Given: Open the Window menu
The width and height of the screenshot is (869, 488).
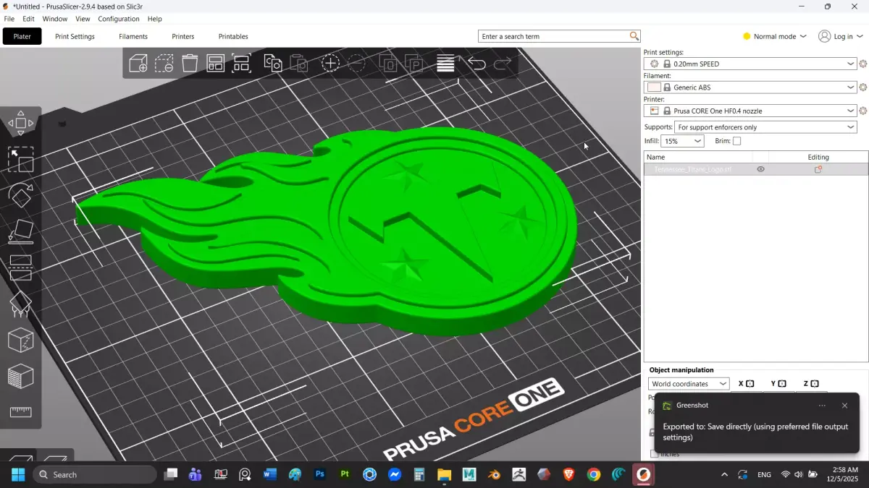Looking at the screenshot, I should click(55, 19).
